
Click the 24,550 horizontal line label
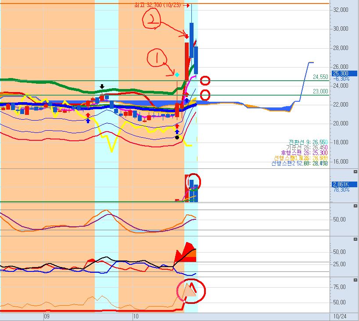pos(320,77)
